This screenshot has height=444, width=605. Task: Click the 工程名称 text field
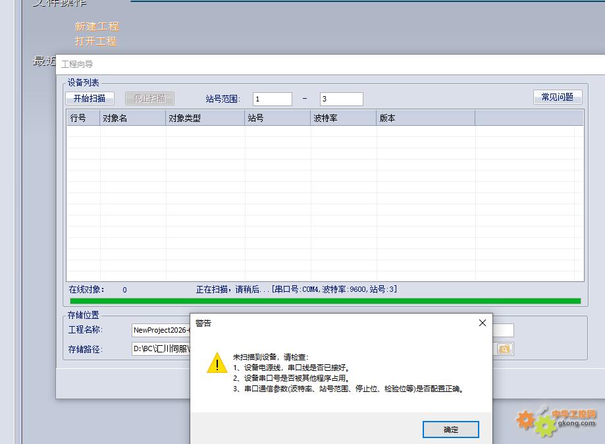coord(161,330)
